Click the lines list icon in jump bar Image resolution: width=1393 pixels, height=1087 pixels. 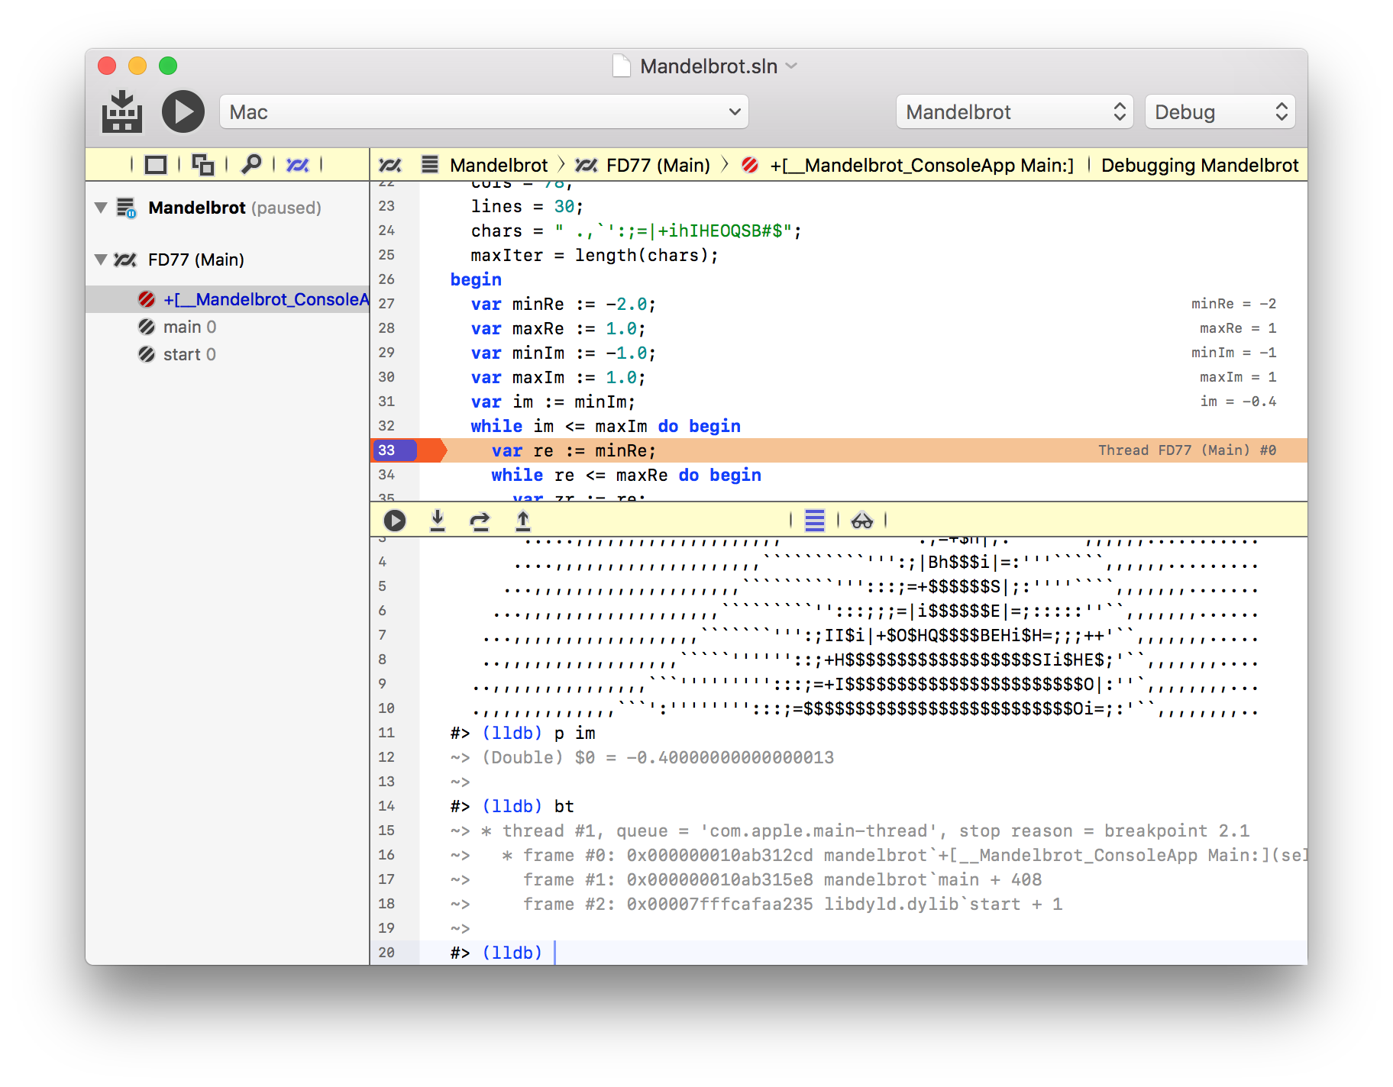[x=430, y=164]
